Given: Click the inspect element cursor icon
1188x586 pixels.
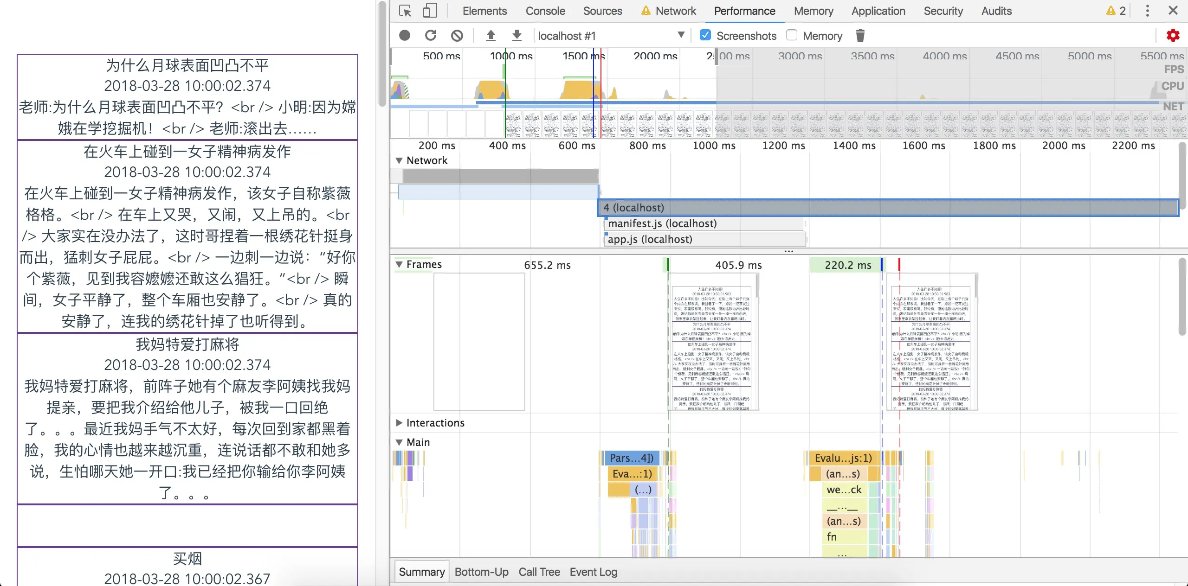Looking at the screenshot, I should [405, 11].
